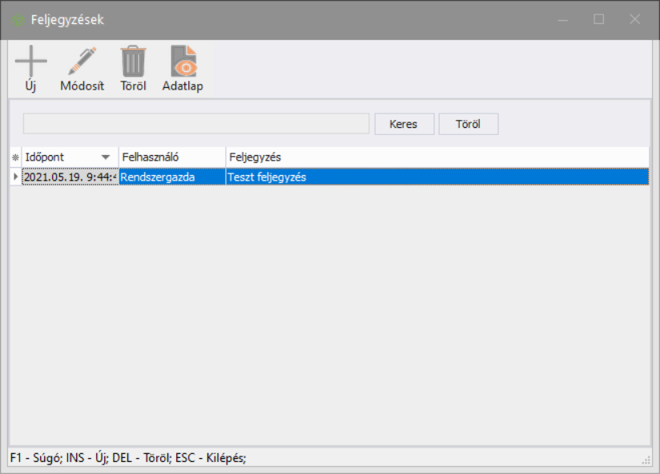Sort by the Időpont column header
The width and height of the screenshot is (660, 474).
56,157
